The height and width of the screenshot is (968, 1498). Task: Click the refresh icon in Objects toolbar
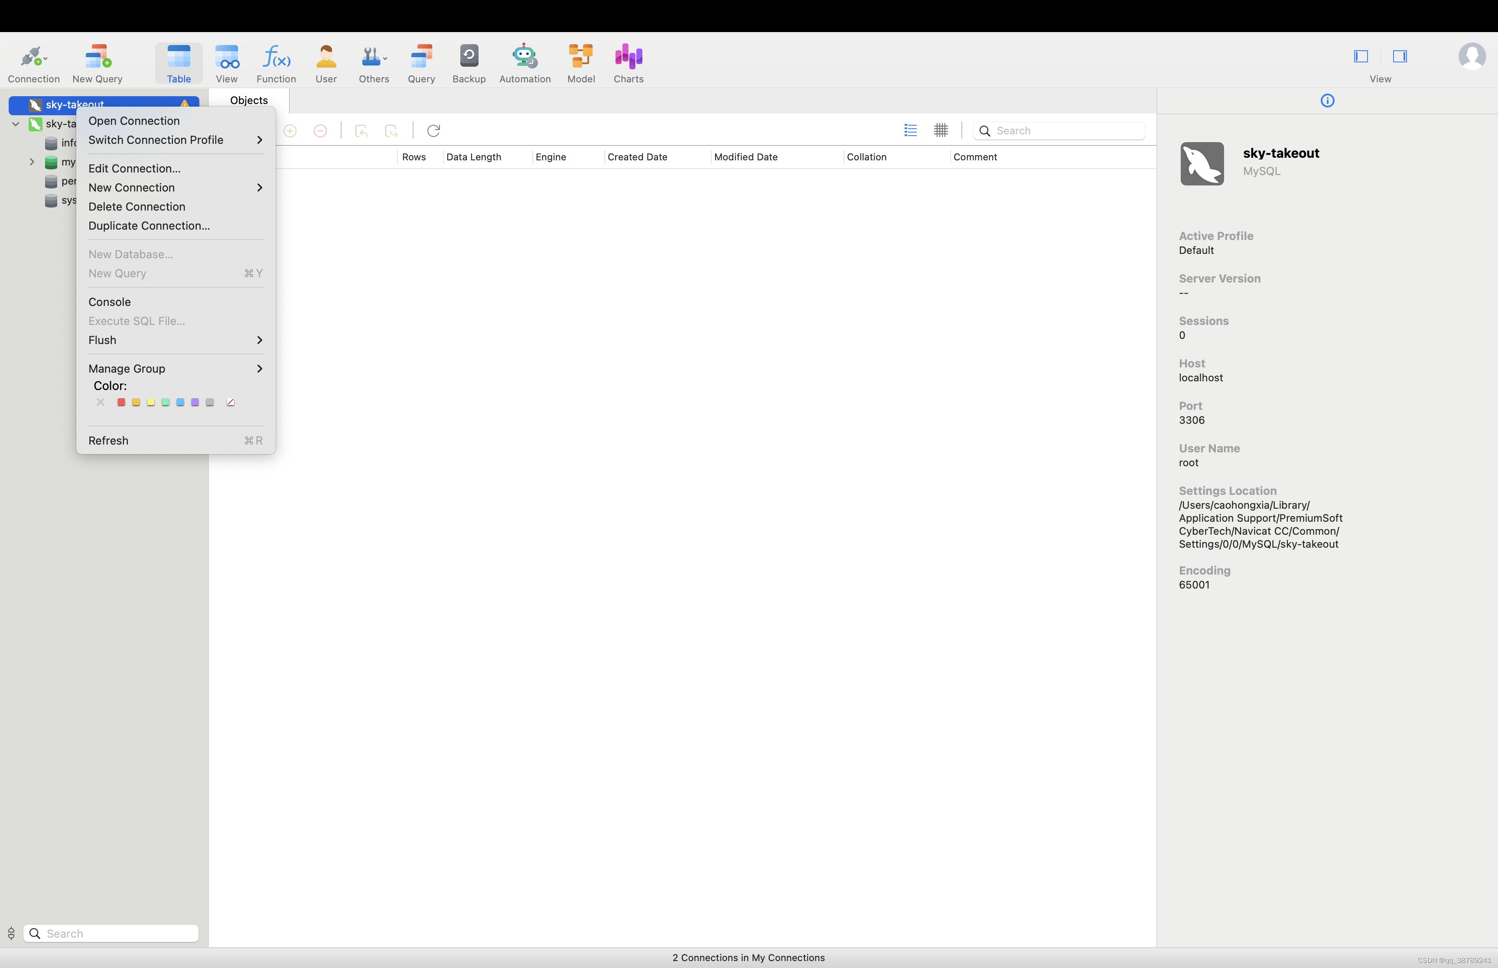click(x=433, y=131)
